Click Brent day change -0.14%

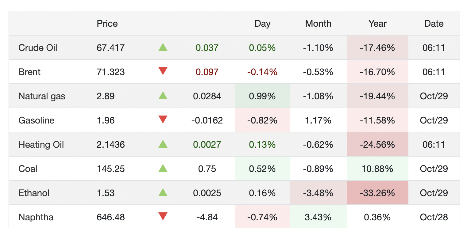click(262, 72)
